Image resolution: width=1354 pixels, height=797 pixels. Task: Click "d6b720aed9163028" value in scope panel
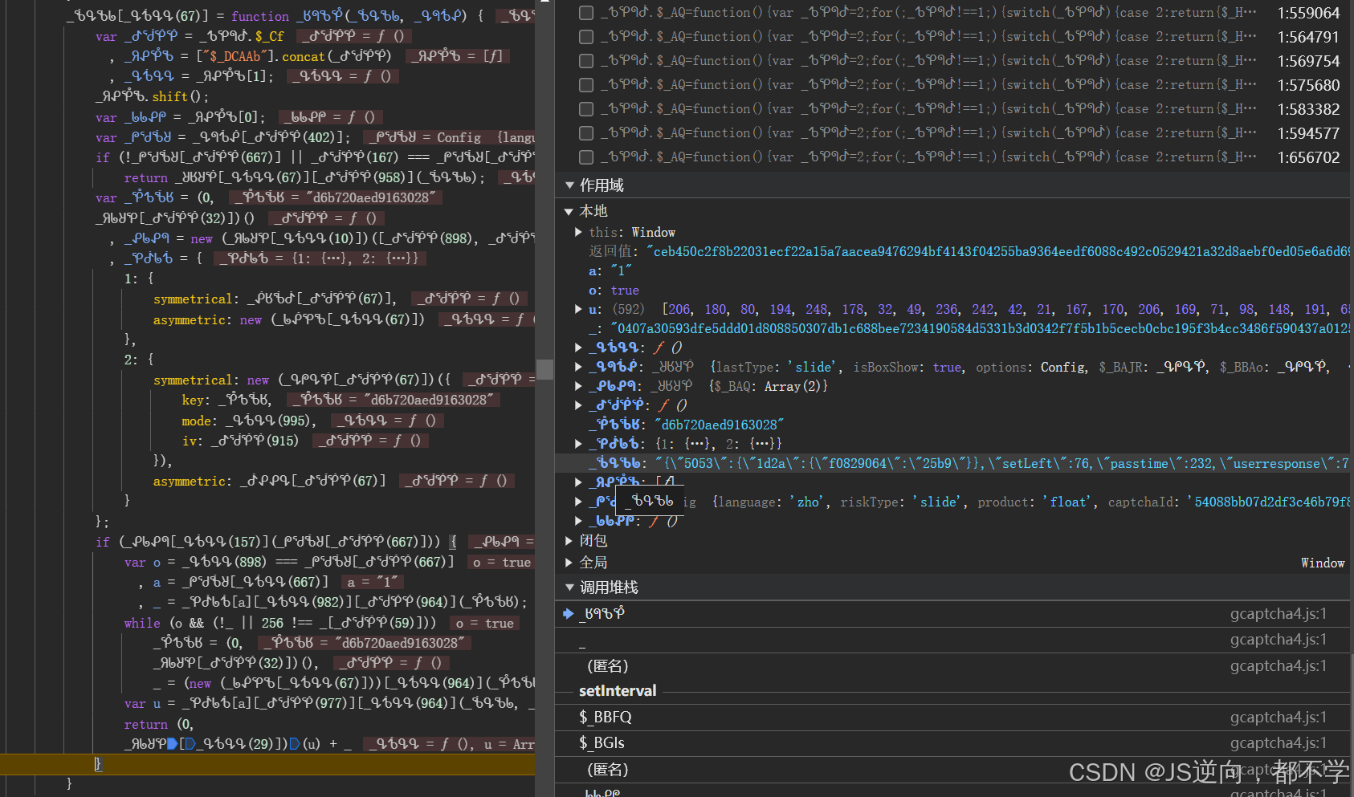719,425
